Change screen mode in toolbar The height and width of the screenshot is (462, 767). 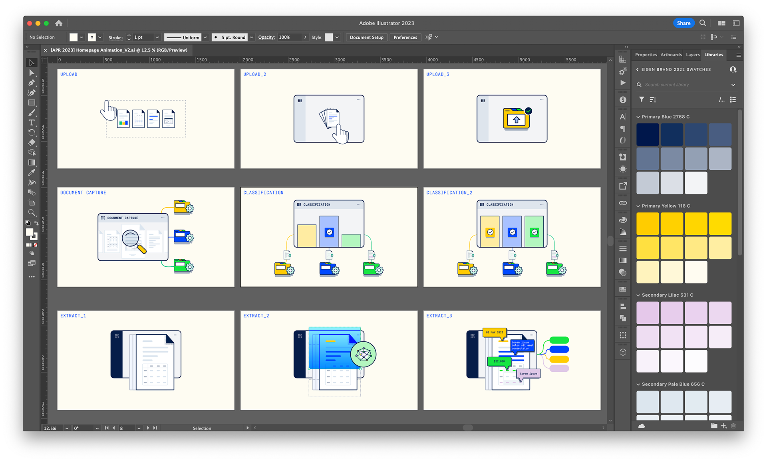(32, 263)
